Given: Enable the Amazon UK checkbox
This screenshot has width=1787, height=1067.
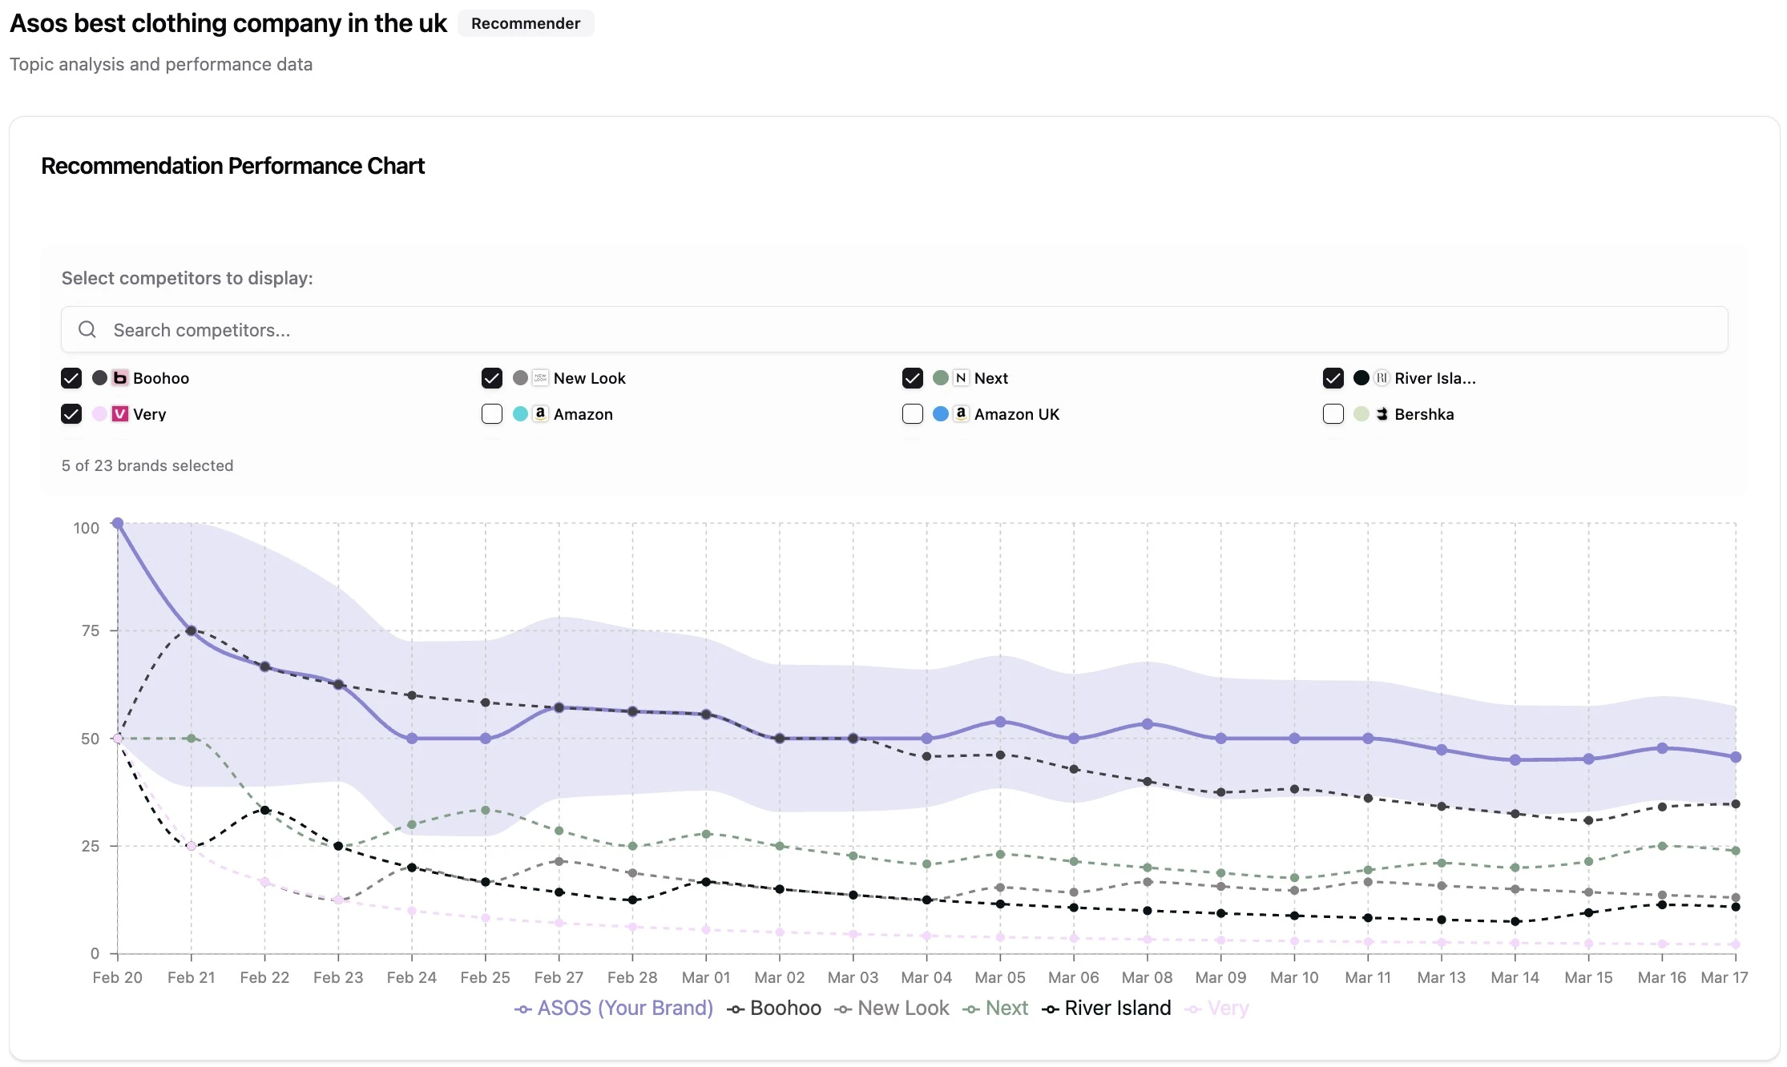Looking at the screenshot, I should point(913,414).
